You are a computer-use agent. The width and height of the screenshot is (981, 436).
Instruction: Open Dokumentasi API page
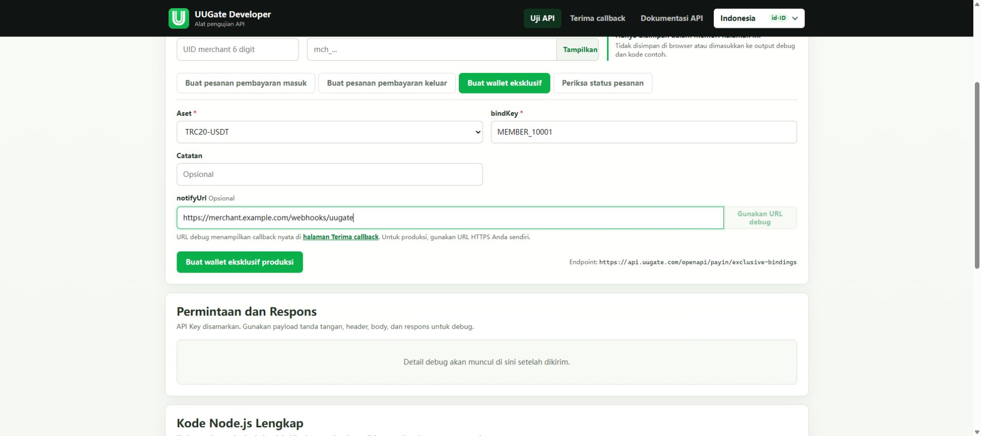(x=671, y=18)
